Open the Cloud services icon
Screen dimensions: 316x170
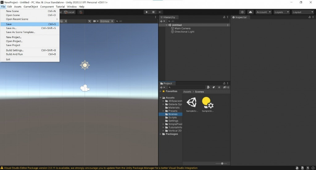[250, 12]
